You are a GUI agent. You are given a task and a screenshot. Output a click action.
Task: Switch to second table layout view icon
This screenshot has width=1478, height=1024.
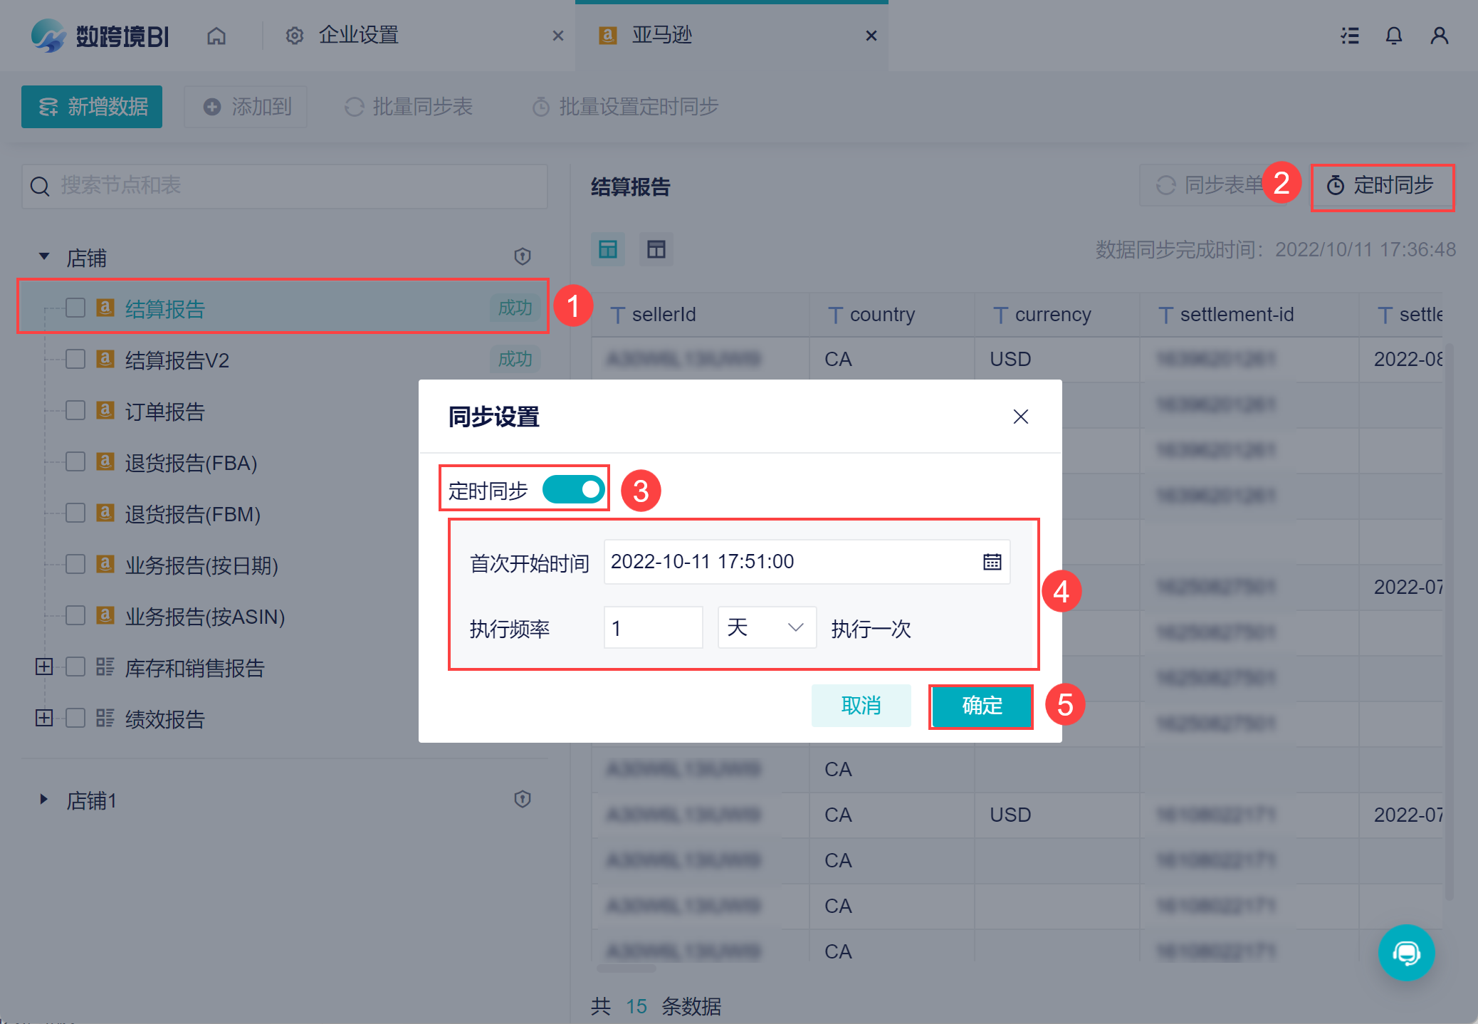[x=656, y=249]
